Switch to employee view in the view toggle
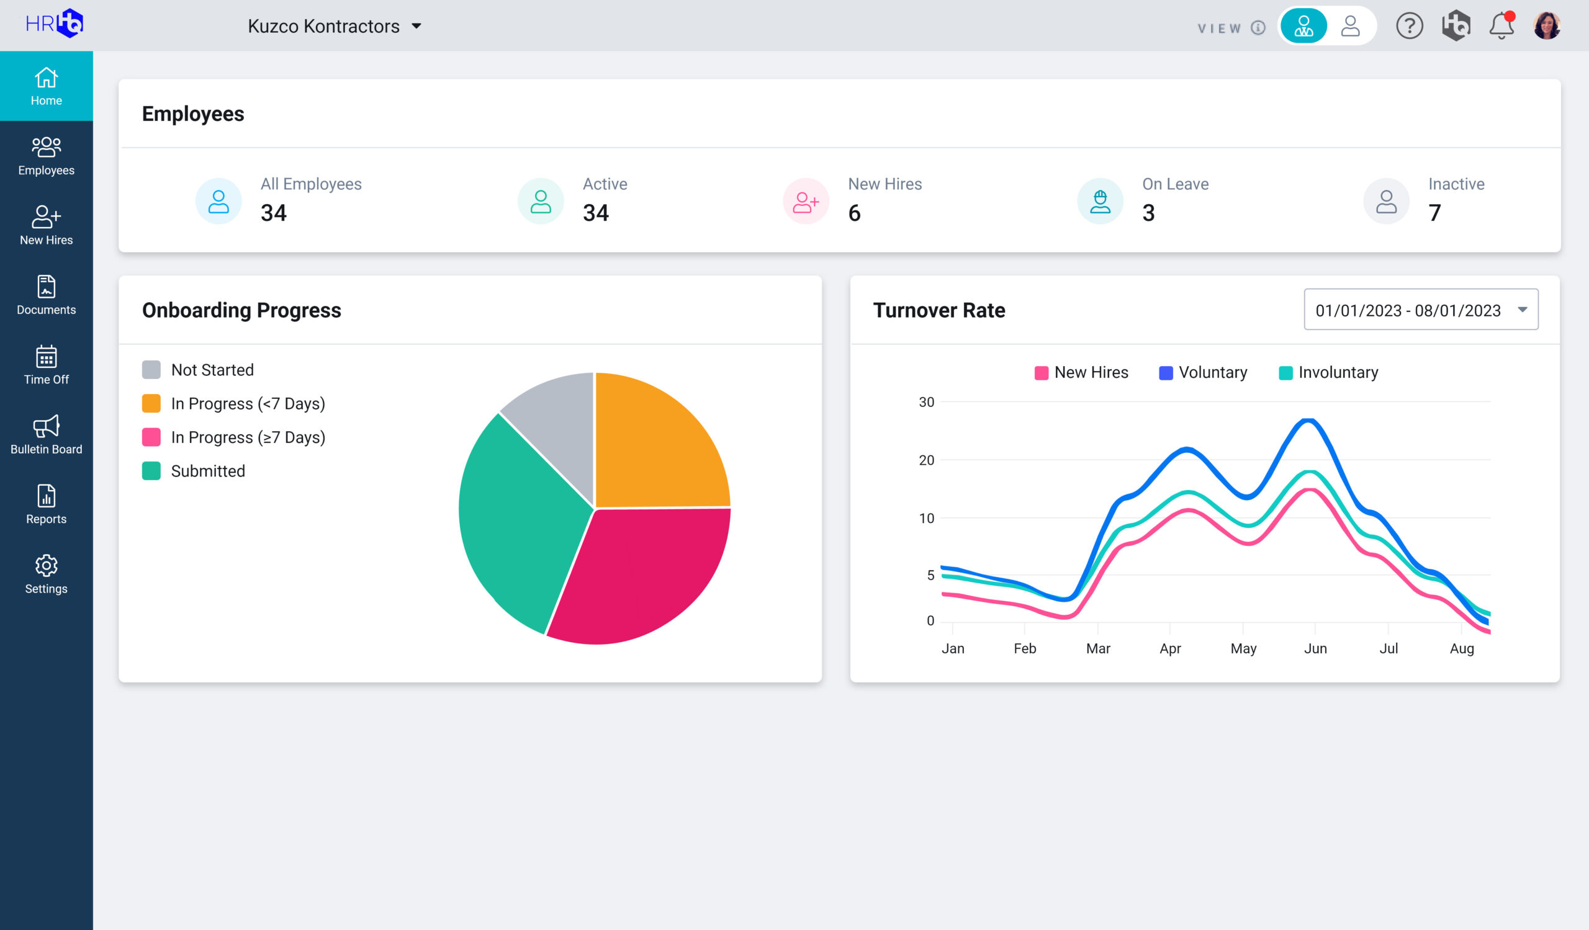The height and width of the screenshot is (930, 1589). click(x=1351, y=27)
